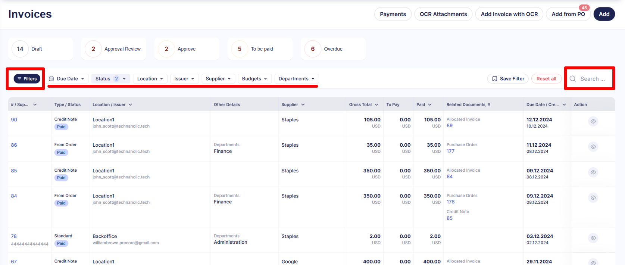This screenshot has width=625, height=265.
Task: Switch to the Draft invoices tab
Action: pos(40,49)
